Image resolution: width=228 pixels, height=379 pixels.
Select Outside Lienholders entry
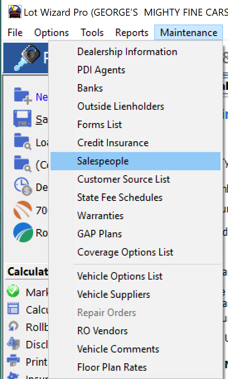[136, 106]
